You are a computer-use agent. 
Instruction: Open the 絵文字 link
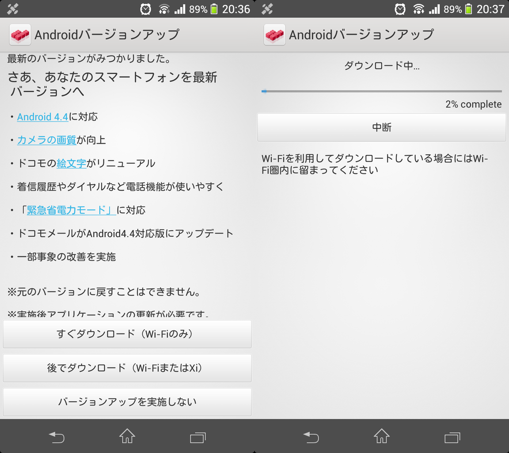pyautogui.click(x=72, y=163)
